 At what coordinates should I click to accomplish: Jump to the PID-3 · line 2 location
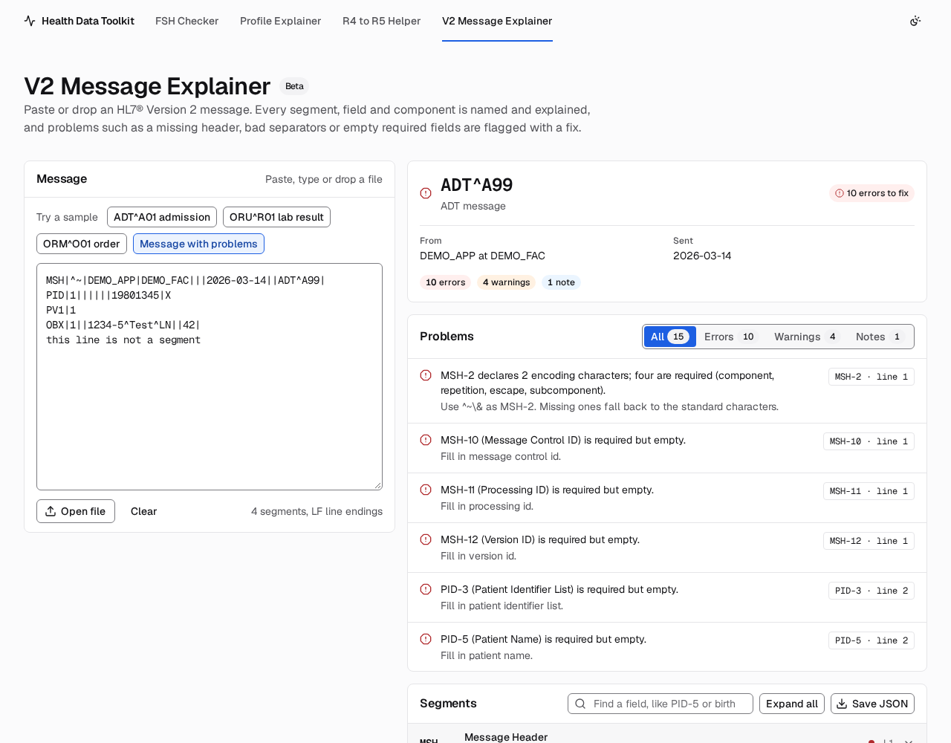(872, 591)
